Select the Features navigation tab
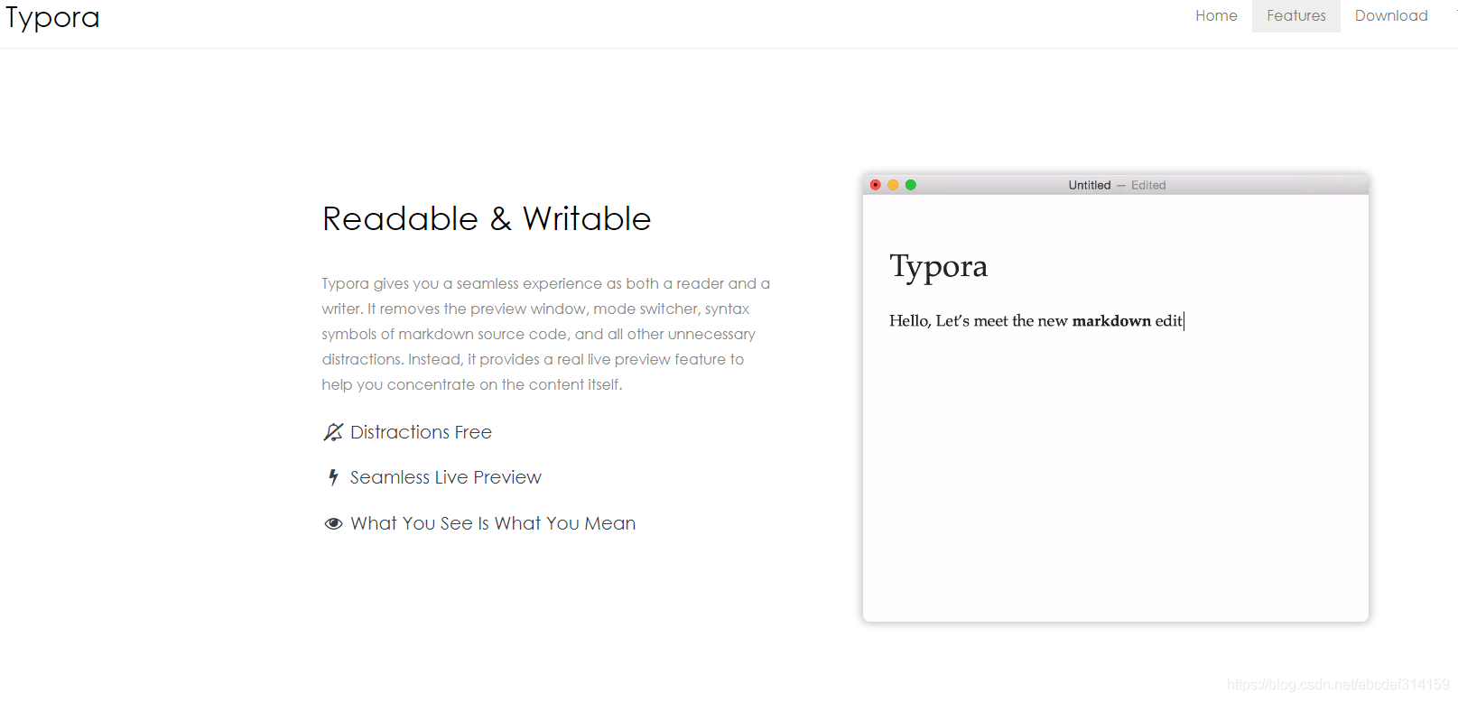Image resolution: width=1458 pixels, height=701 pixels. [1295, 16]
